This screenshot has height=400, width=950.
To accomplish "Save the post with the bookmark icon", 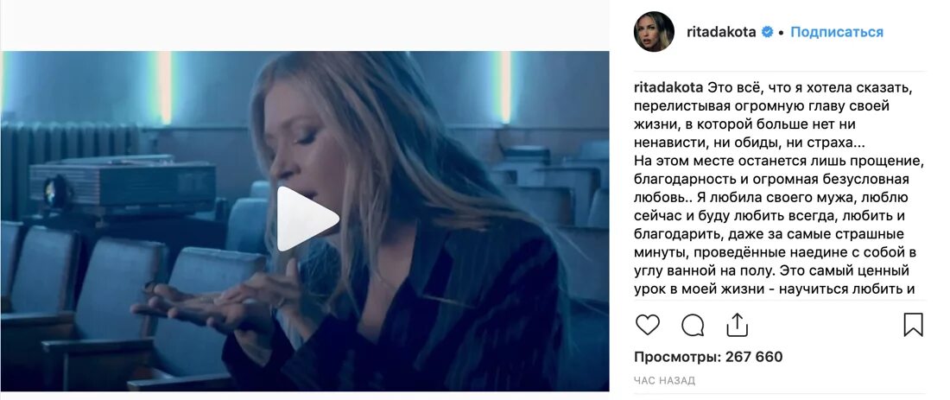I will [x=913, y=325].
